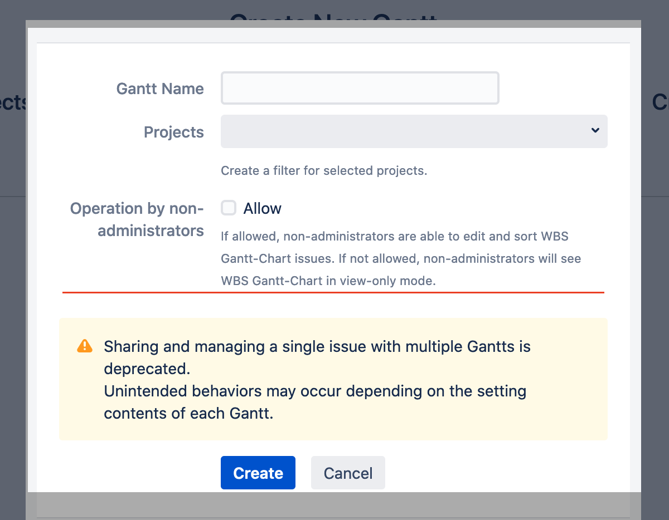669x520 pixels.
Task: Enable the Allow checkbox
Action: pos(229,208)
